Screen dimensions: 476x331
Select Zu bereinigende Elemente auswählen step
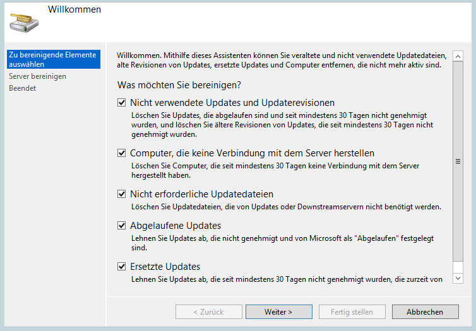click(54, 59)
